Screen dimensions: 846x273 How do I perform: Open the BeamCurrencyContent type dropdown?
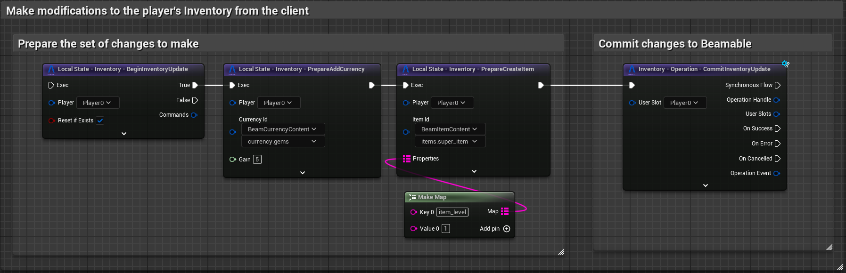point(282,129)
